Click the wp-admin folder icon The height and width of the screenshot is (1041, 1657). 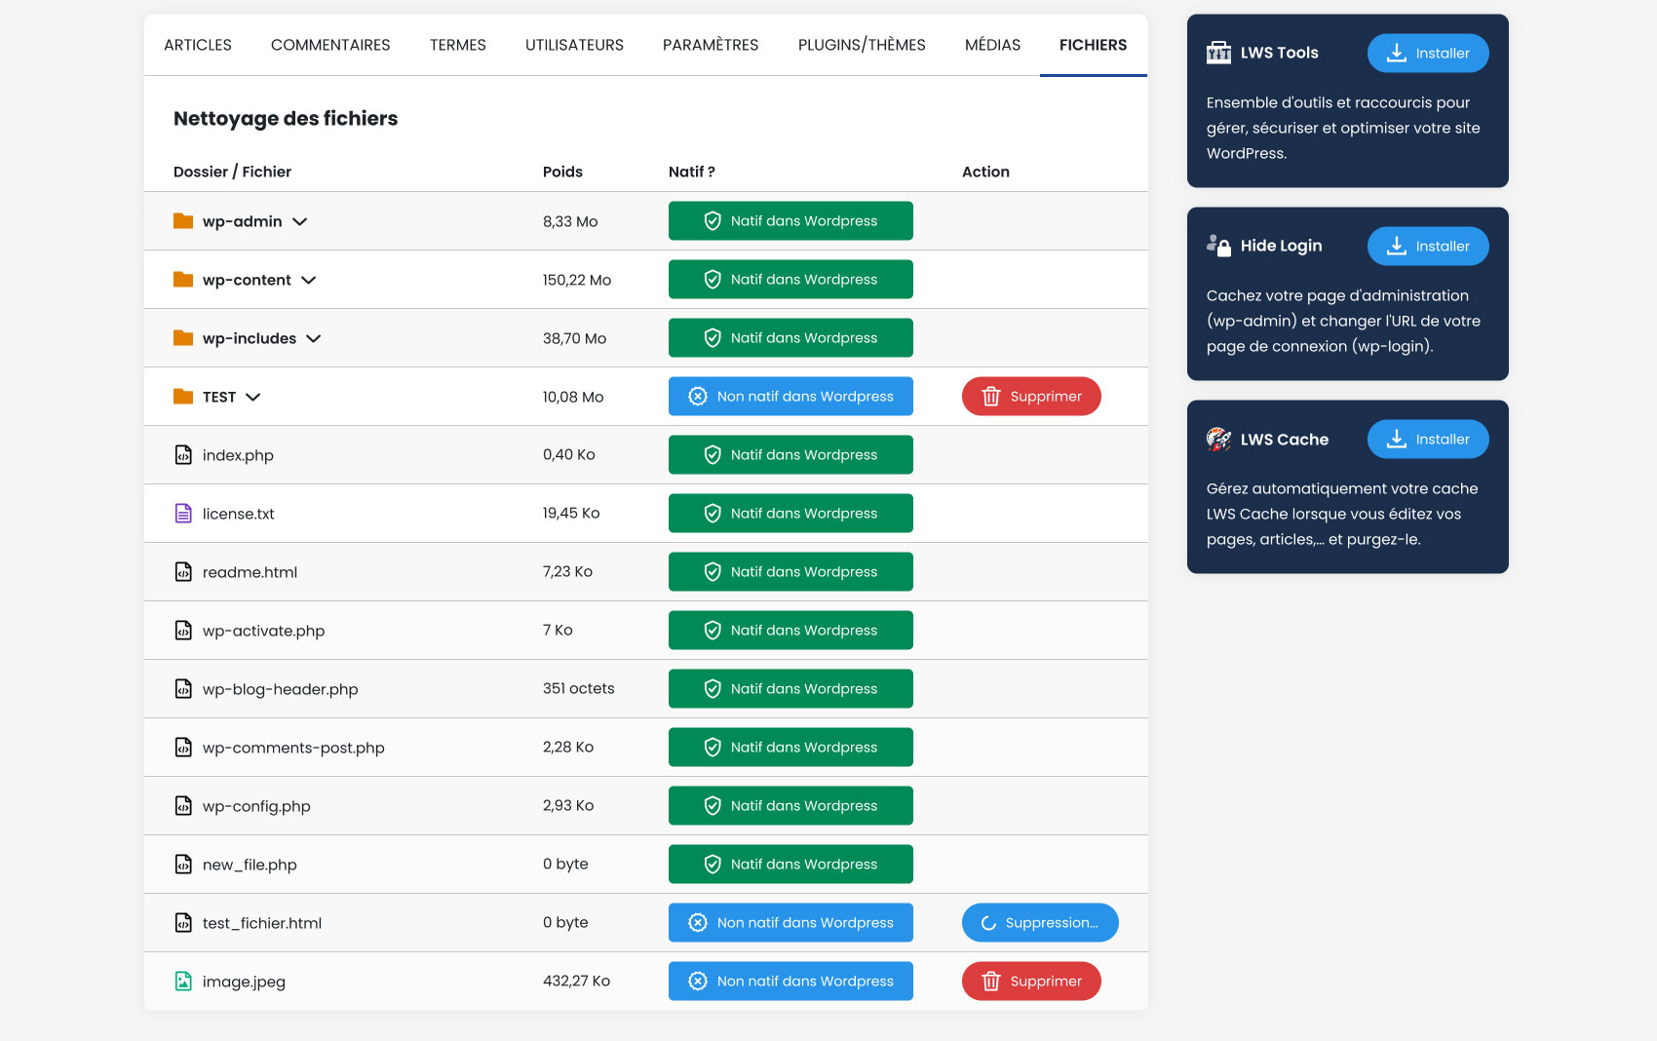coord(183,221)
